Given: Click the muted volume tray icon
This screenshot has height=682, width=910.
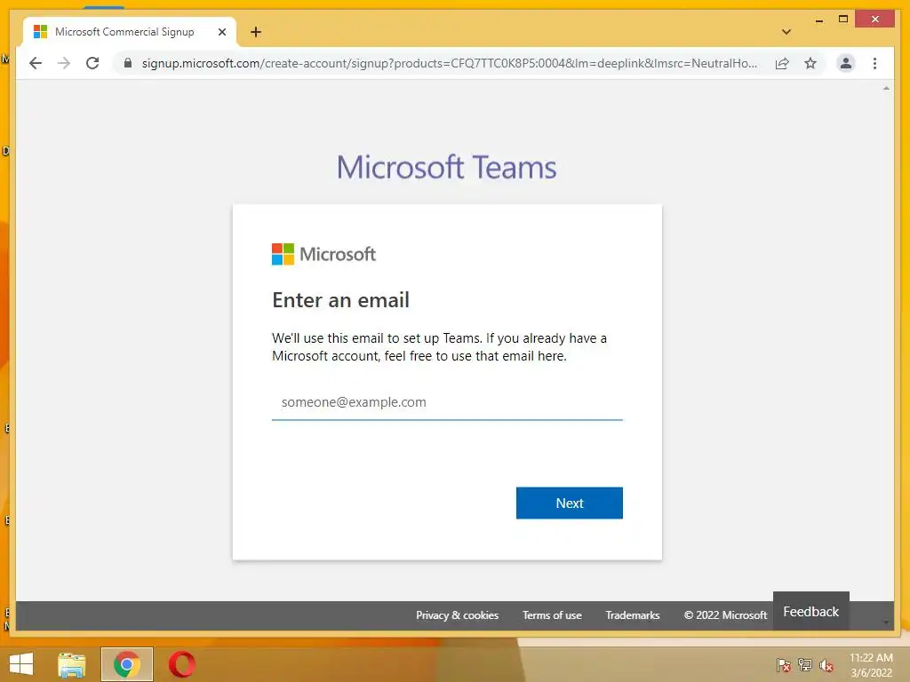Looking at the screenshot, I should coord(826,665).
